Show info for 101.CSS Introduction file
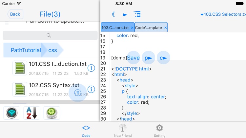The image size is (246, 138). point(91,68)
